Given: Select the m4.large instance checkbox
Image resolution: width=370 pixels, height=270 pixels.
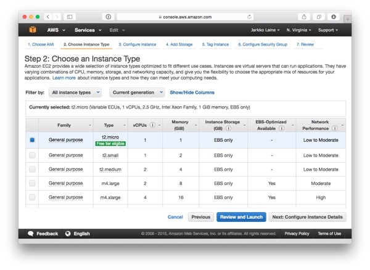Looking at the screenshot, I should [x=32, y=183].
